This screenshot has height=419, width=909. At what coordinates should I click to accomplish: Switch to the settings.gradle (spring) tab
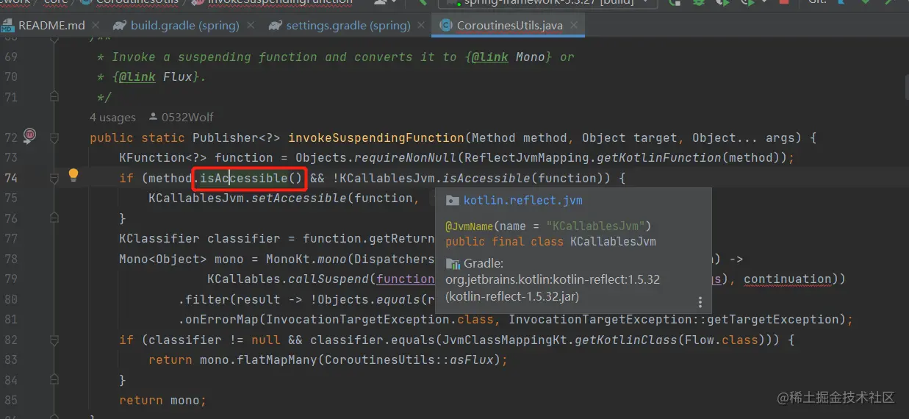[348, 25]
